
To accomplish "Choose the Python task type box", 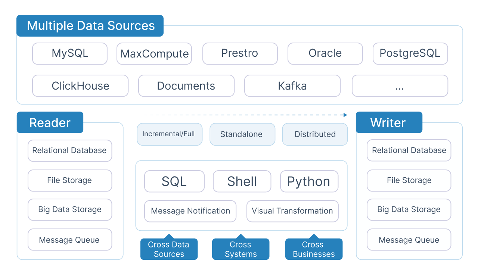I will [x=309, y=181].
